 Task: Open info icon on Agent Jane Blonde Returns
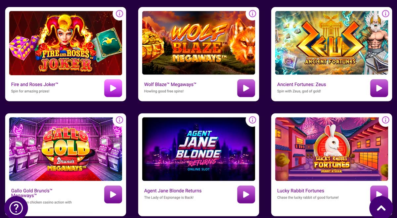252,120
